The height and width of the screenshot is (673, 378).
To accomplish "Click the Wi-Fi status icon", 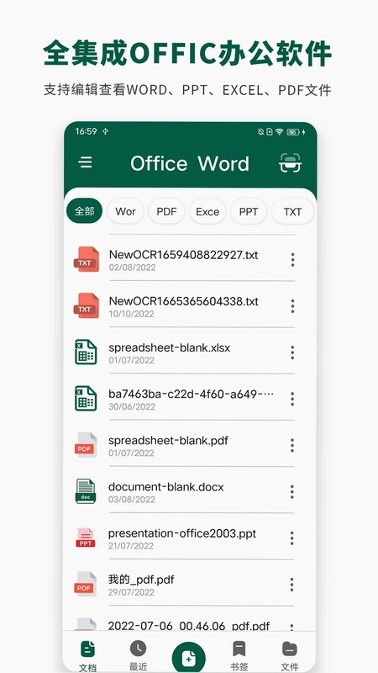I will (x=280, y=132).
